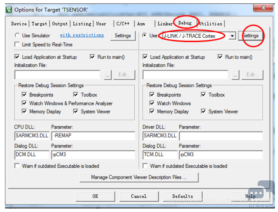Click the debugger -pCM3 parameter field
This screenshot has height=212, width=278.
pyautogui.click(x=221, y=155)
